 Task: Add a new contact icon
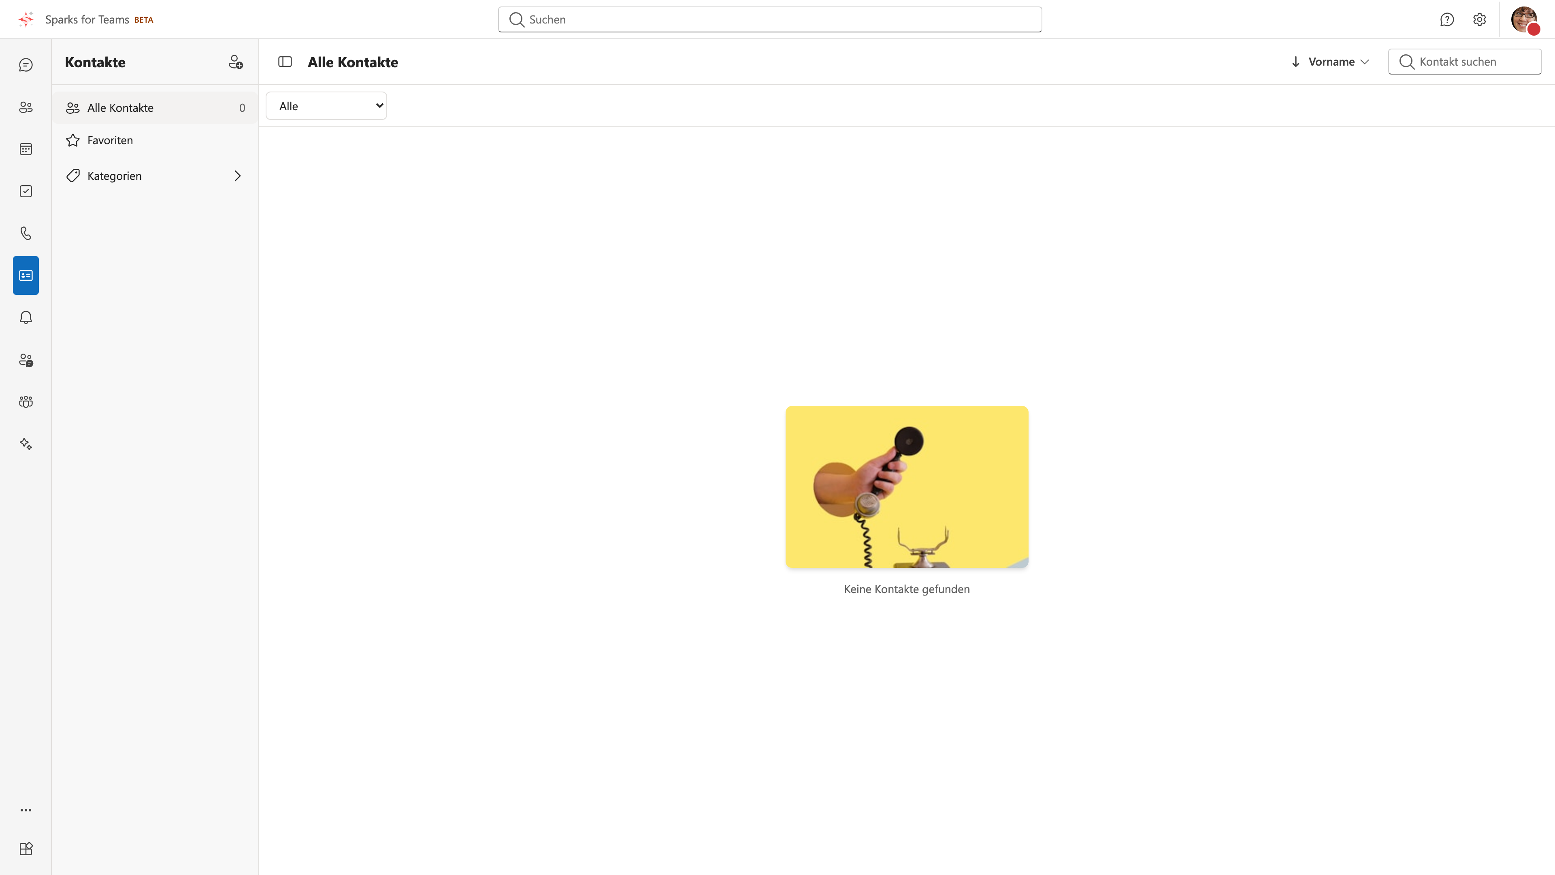pos(235,62)
